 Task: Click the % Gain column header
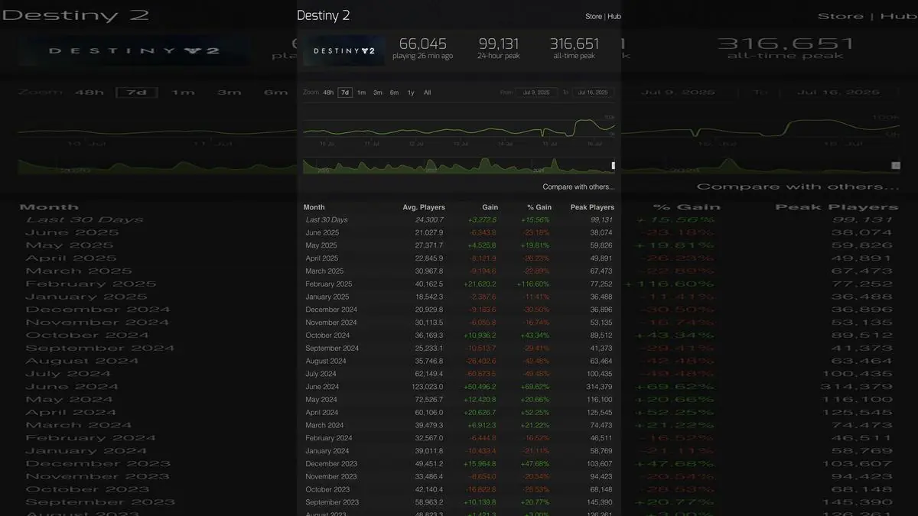539,207
